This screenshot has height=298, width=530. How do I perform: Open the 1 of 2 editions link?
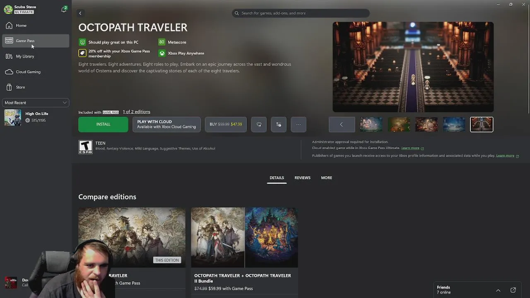point(136,112)
